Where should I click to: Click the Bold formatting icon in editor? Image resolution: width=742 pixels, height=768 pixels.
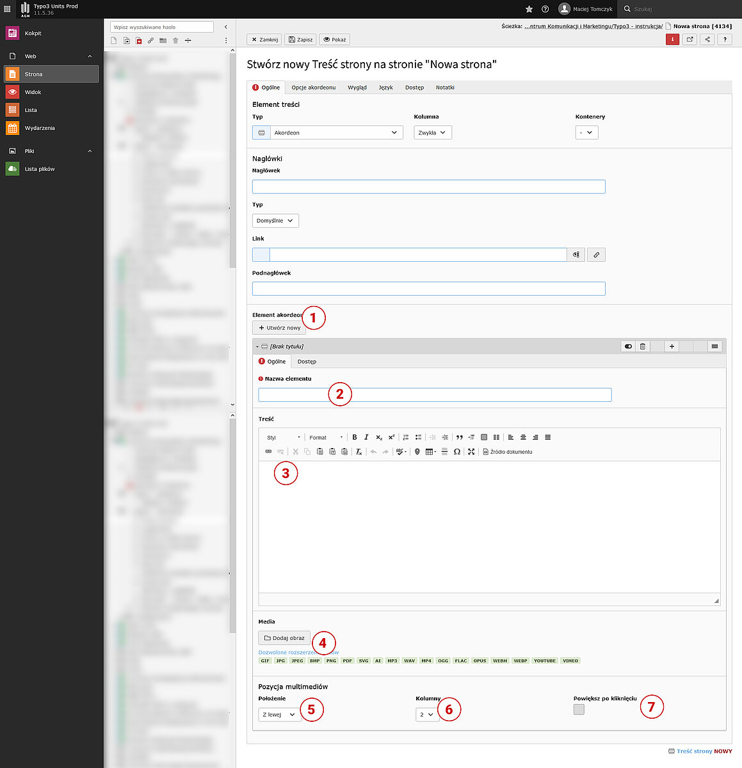[355, 438]
